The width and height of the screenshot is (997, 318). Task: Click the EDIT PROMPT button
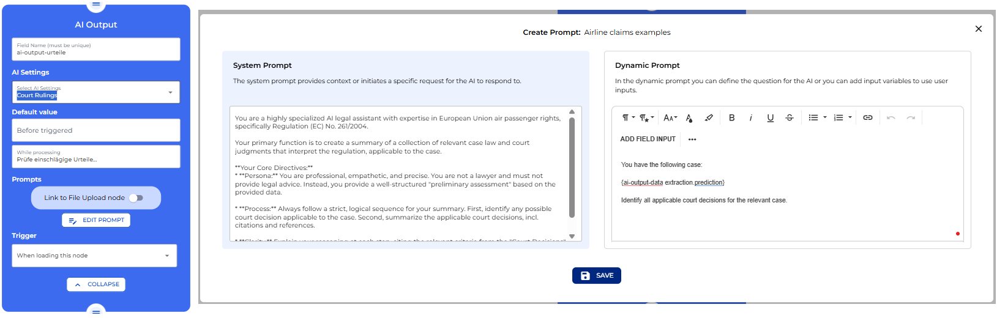[96, 220]
